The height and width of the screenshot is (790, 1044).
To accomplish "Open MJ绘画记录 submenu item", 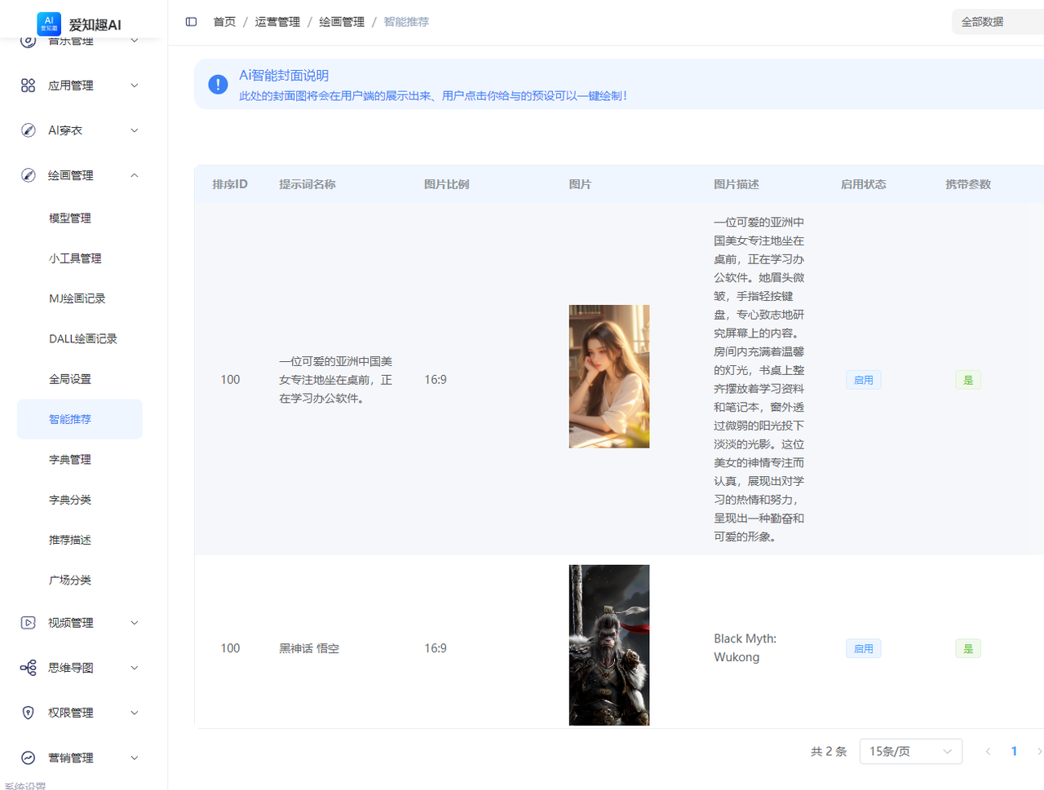I will point(80,298).
